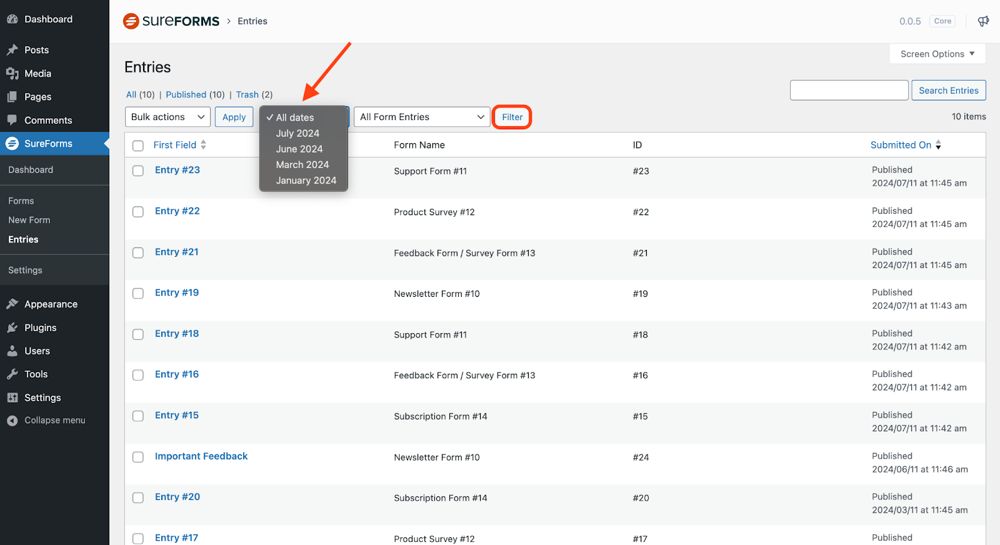
Task: Open Entries submenu item
Action: (x=23, y=239)
